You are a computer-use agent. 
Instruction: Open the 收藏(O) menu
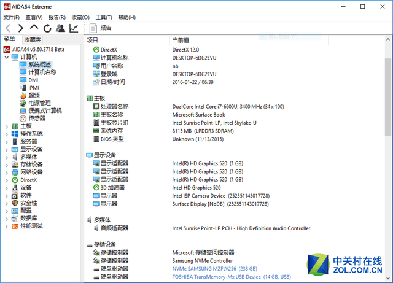click(80, 17)
